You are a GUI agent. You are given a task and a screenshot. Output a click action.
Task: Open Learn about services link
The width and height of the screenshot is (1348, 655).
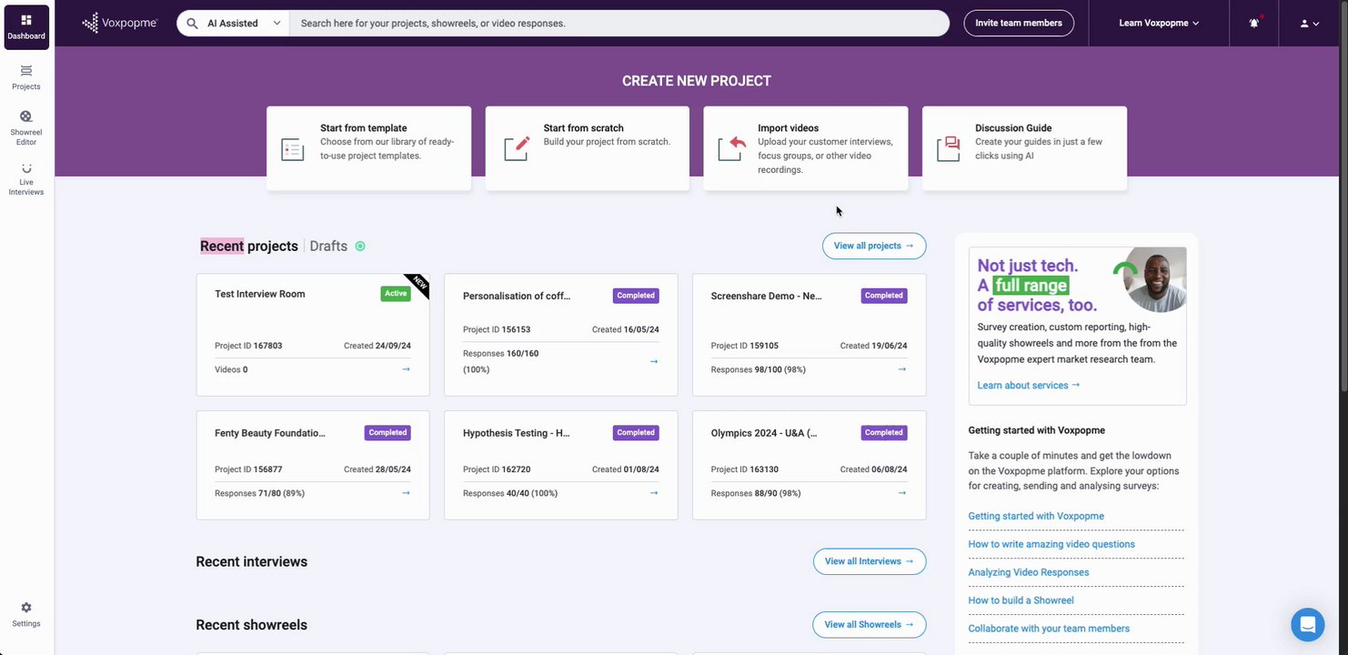(1029, 386)
